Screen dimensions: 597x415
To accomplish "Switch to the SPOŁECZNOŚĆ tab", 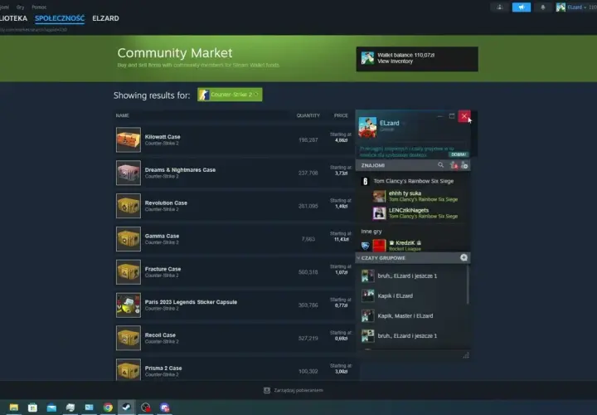I will click(x=60, y=18).
